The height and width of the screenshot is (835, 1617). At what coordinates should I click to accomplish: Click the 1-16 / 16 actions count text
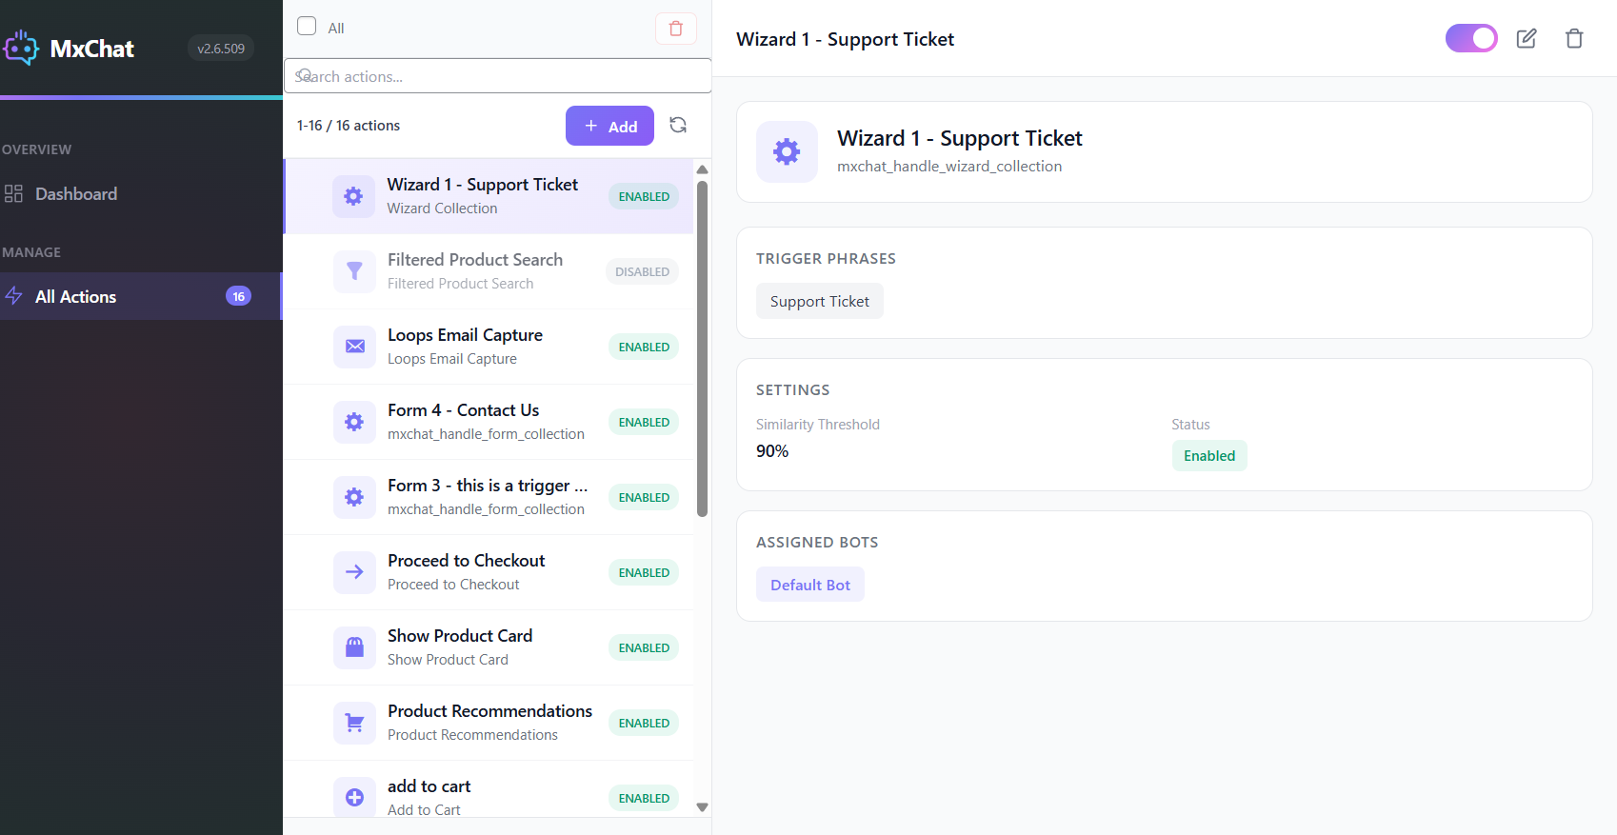click(x=349, y=126)
